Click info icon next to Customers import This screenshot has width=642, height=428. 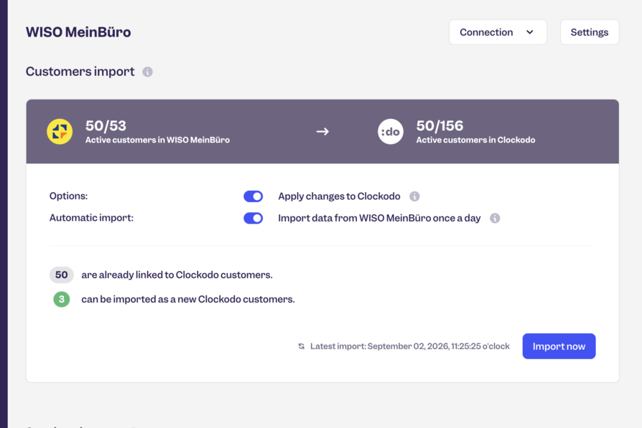click(147, 72)
